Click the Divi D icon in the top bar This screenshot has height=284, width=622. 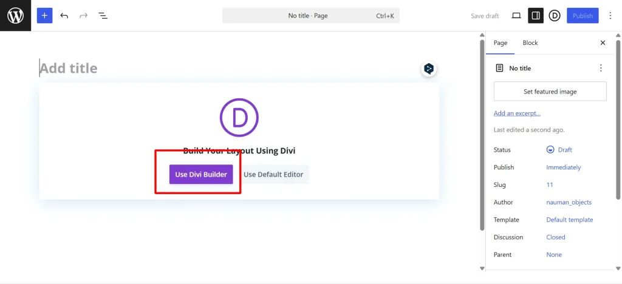[555, 16]
